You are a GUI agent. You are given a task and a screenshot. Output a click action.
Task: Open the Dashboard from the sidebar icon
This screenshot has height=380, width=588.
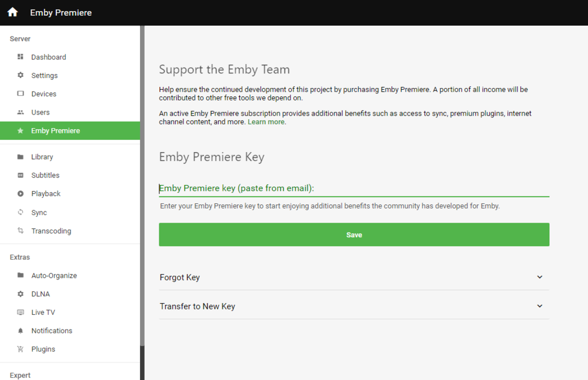click(x=21, y=56)
